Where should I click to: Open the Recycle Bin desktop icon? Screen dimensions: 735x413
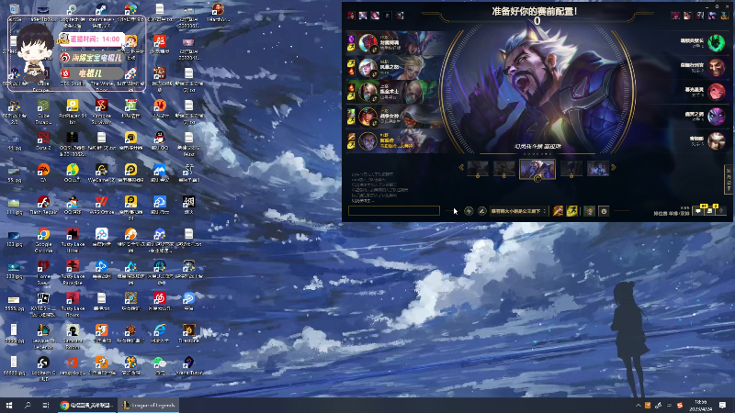point(14,11)
